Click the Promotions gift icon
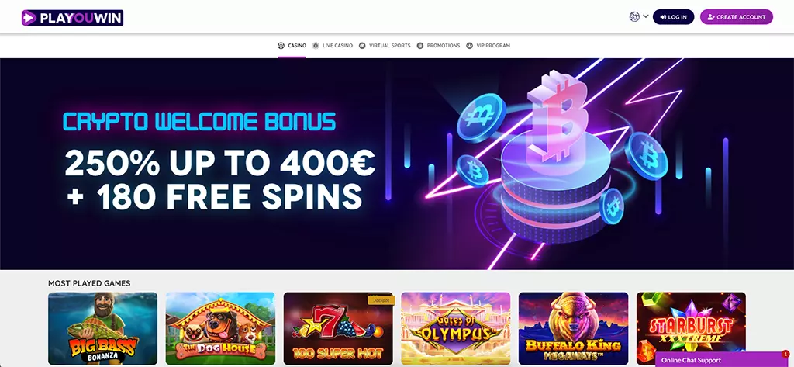Viewport: 794px width, 367px height. point(420,46)
